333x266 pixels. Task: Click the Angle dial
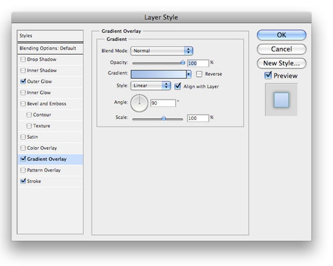139,103
